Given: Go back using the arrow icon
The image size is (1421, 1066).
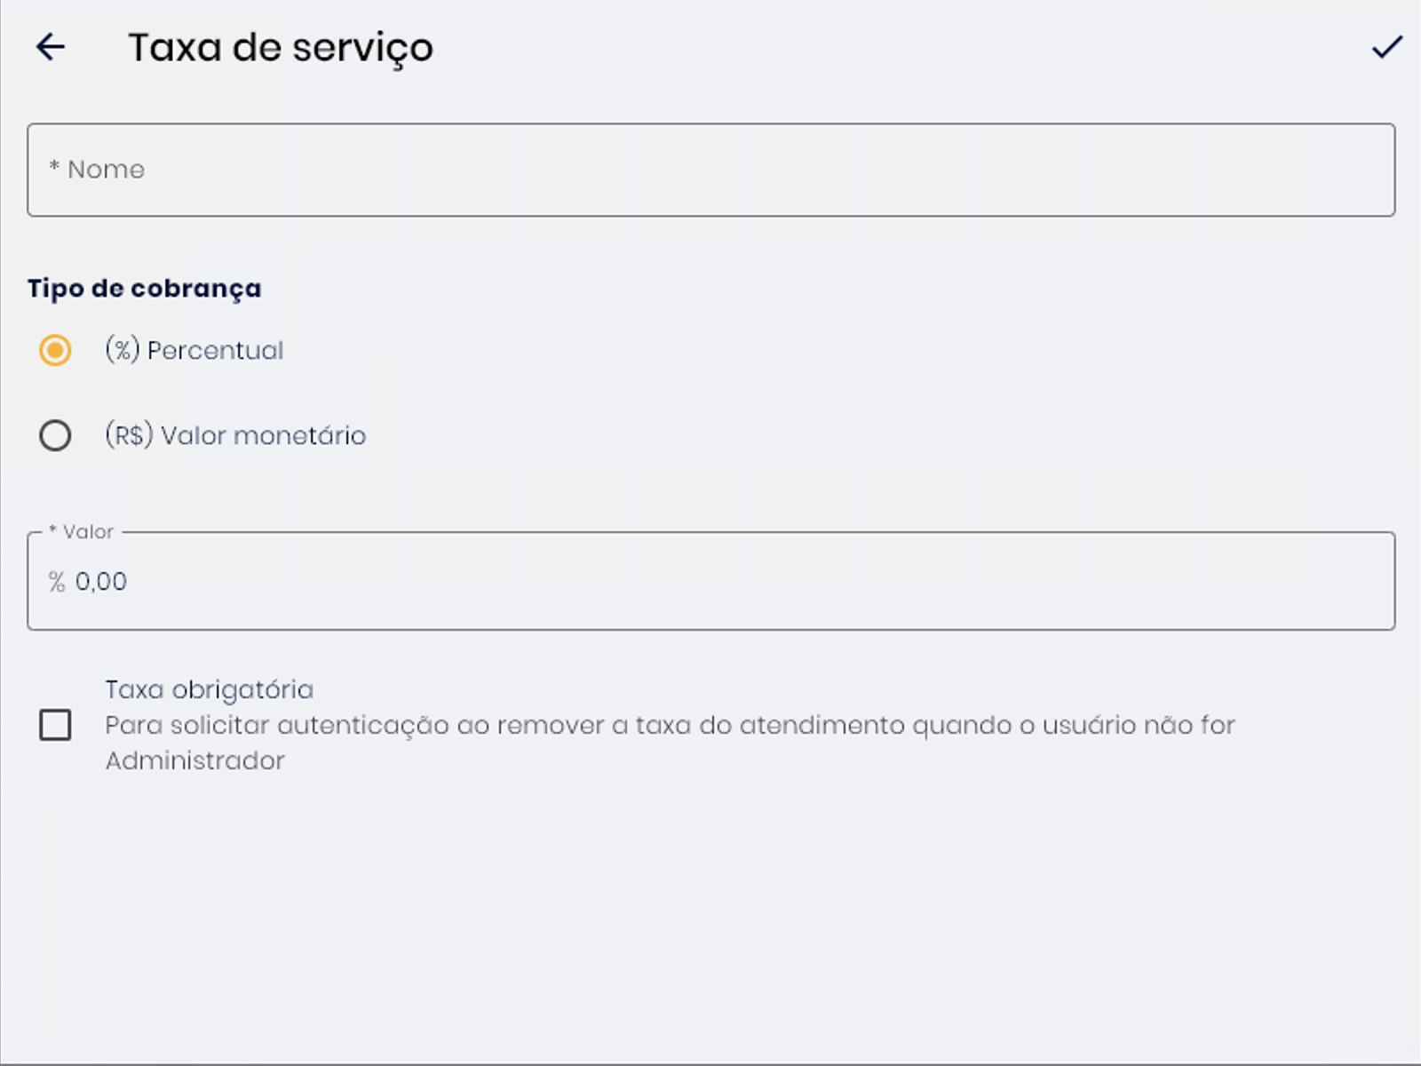Looking at the screenshot, I should coord(51,47).
